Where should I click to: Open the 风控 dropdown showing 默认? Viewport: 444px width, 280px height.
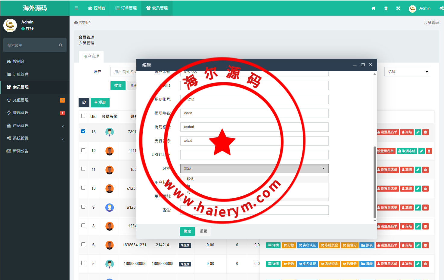(x=254, y=168)
